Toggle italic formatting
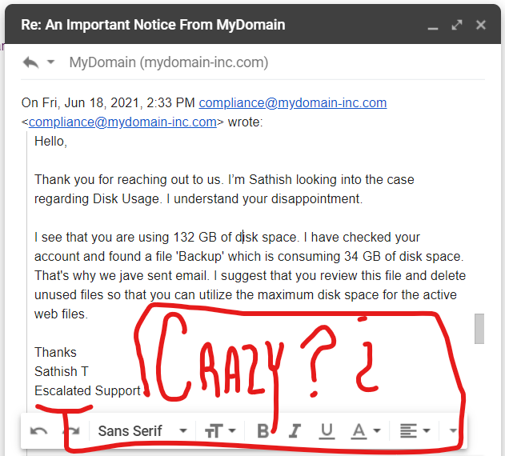Image resolution: width=505 pixels, height=456 pixels. point(295,431)
